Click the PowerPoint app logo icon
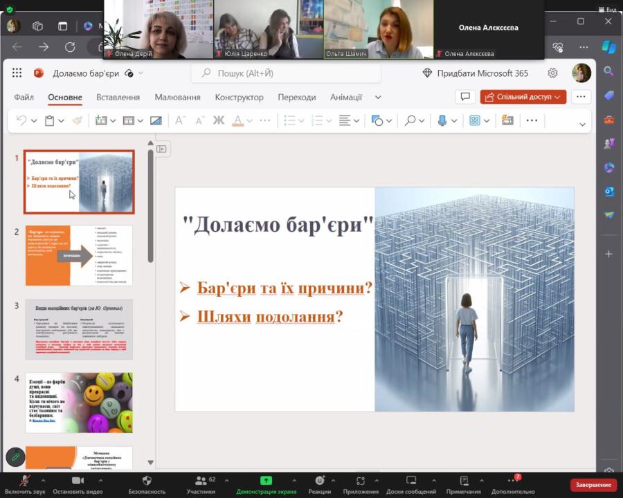 (38, 73)
